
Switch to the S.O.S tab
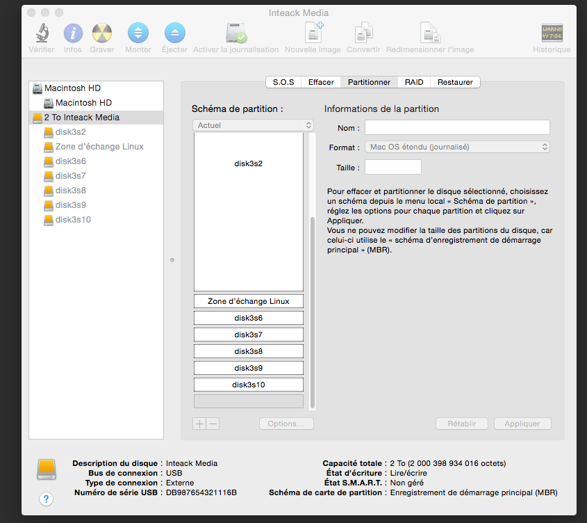click(283, 82)
